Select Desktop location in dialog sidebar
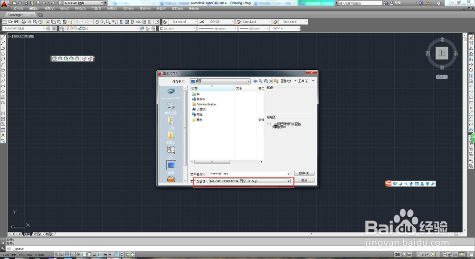This screenshot has width=475, height=259. point(171,167)
